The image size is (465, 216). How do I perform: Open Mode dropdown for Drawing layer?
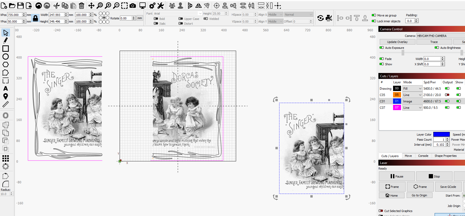point(412,89)
